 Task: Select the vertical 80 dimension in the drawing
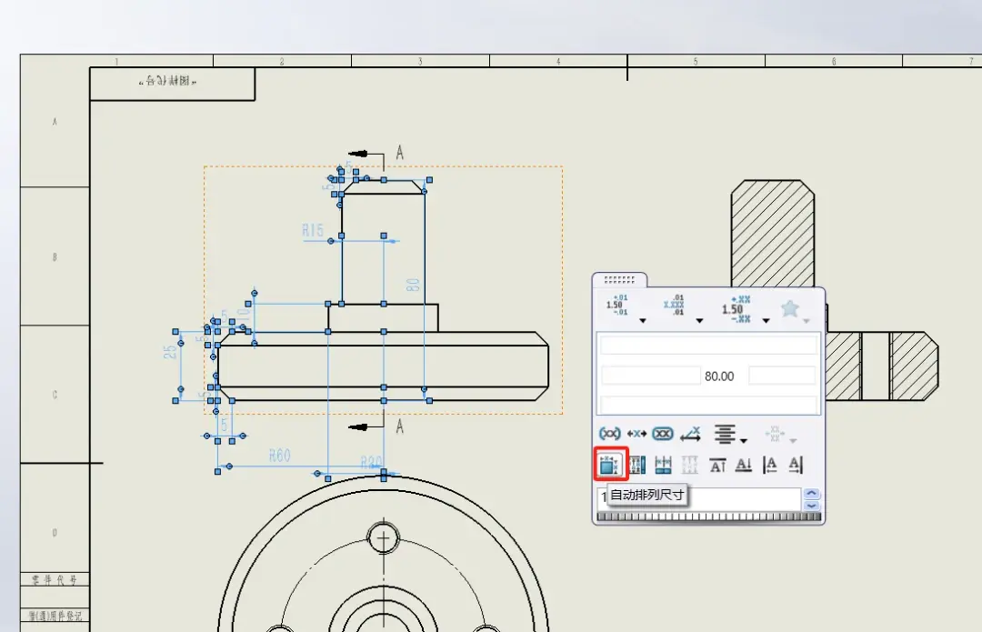413,285
